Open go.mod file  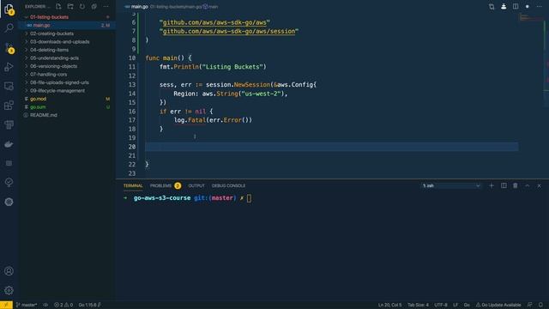point(38,99)
